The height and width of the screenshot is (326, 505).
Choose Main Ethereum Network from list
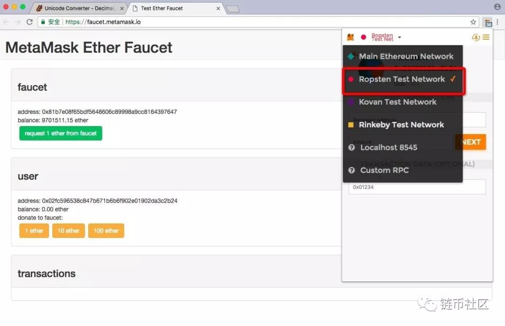tap(406, 57)
